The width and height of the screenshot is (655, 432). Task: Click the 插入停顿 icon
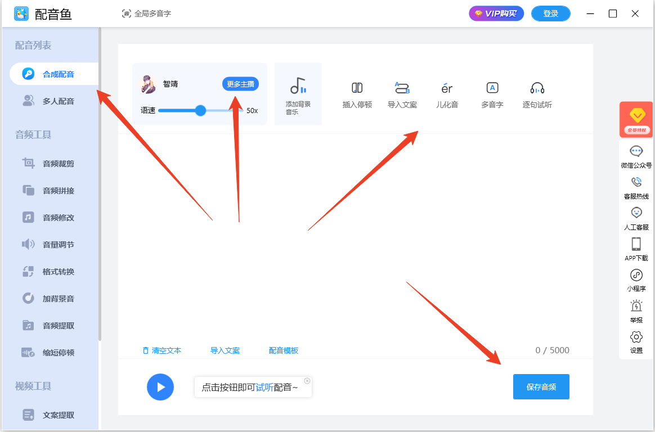[357, 88]
